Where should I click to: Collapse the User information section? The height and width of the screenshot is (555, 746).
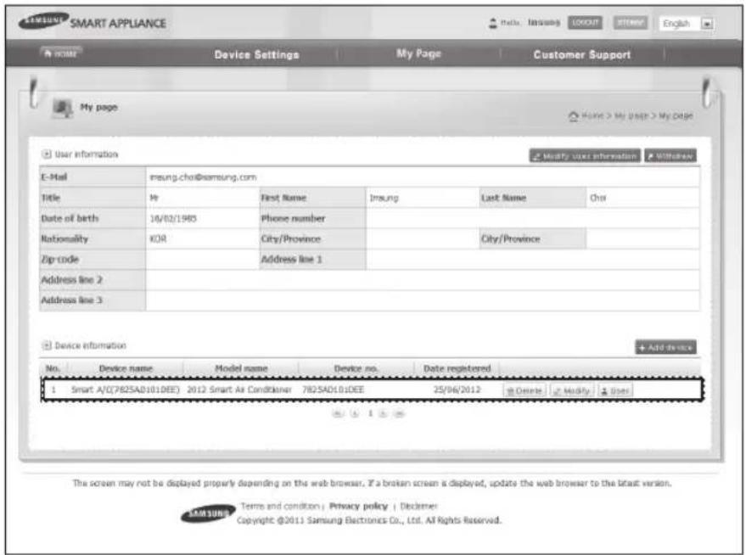(46, 154)
